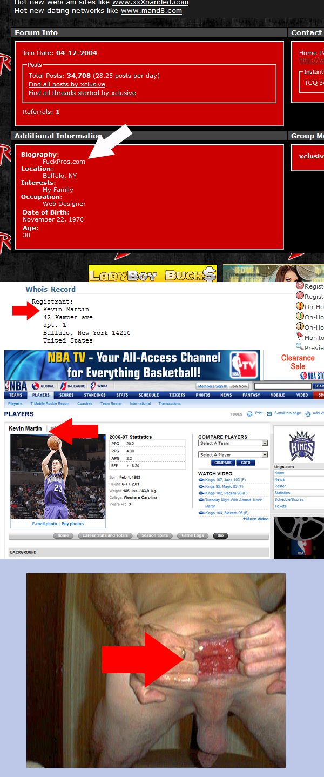Click the Monitor flag icon in Whois sidebar
This screenshot has width=324, height=777.
tap(300, 337)
